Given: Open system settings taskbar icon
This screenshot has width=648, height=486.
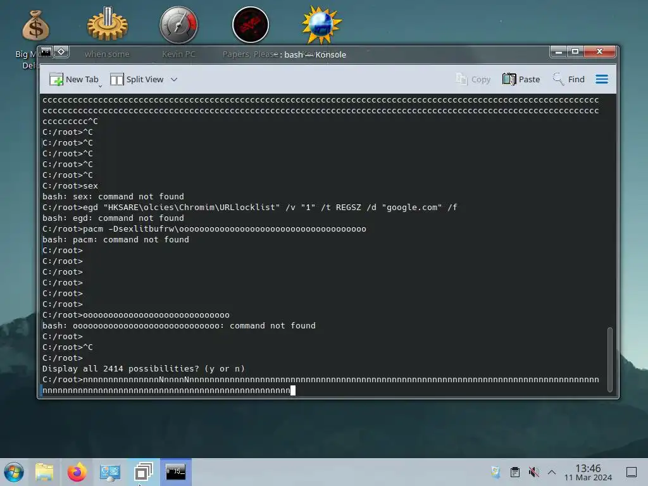Looking at the screenshot, I should 110,472.
